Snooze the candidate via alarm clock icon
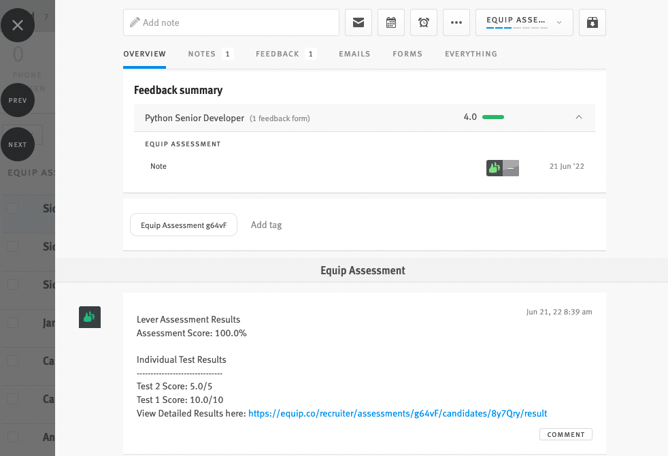Screen dimensions: 668x456 424,22
